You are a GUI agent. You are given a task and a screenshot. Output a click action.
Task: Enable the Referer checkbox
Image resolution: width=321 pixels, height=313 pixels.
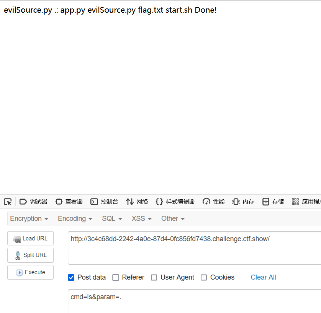pos(116,277)
